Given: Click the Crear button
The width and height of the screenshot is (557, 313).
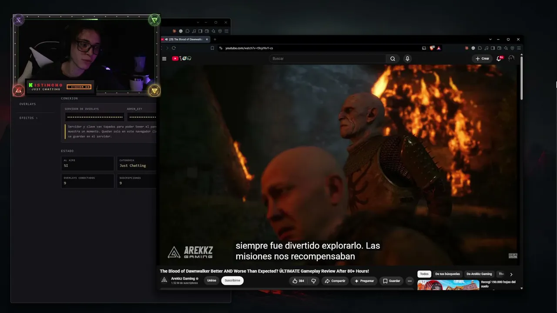Looking at the screenshot, I should tap(482, 59).
